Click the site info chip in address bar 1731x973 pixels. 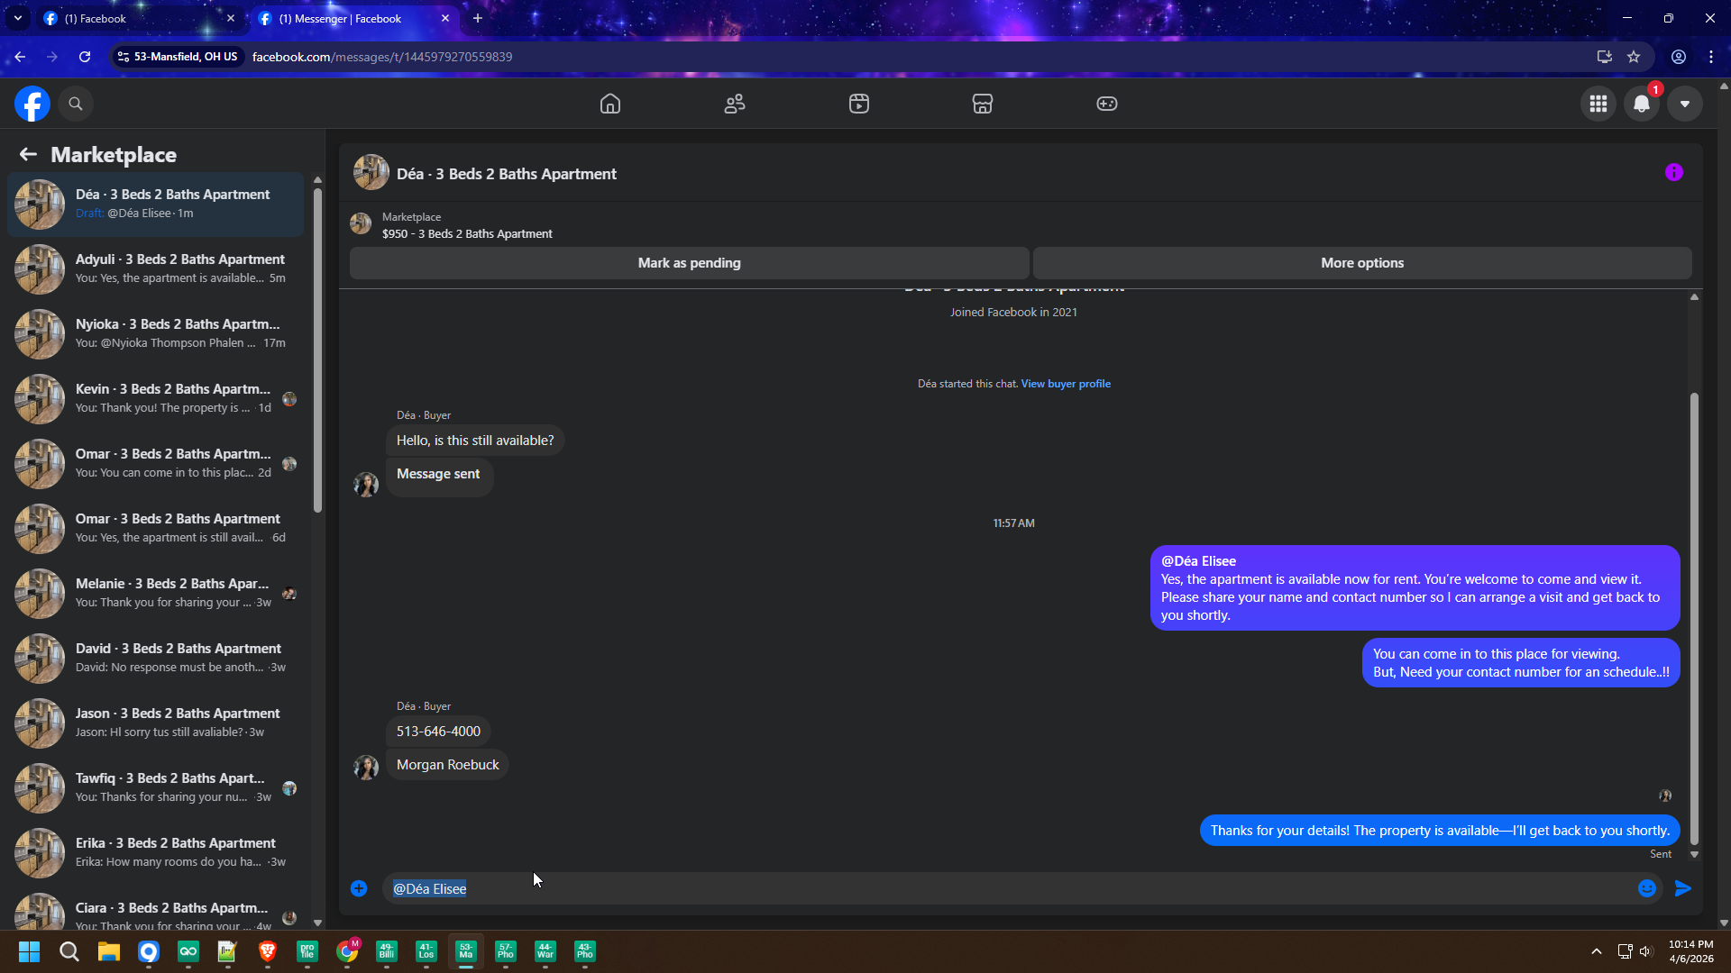pos(178,57)
